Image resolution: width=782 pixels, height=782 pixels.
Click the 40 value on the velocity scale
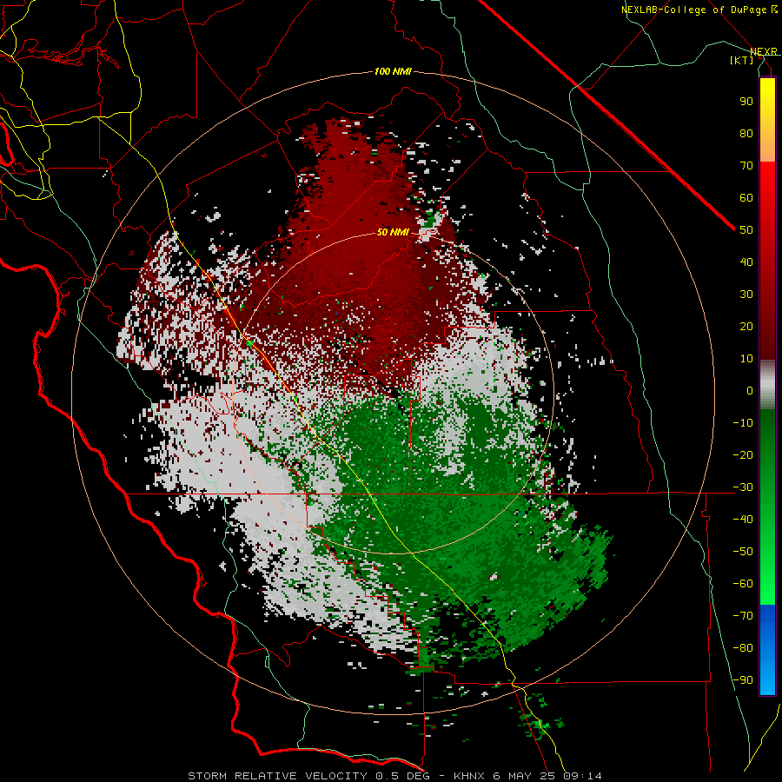tap(746, 262)
